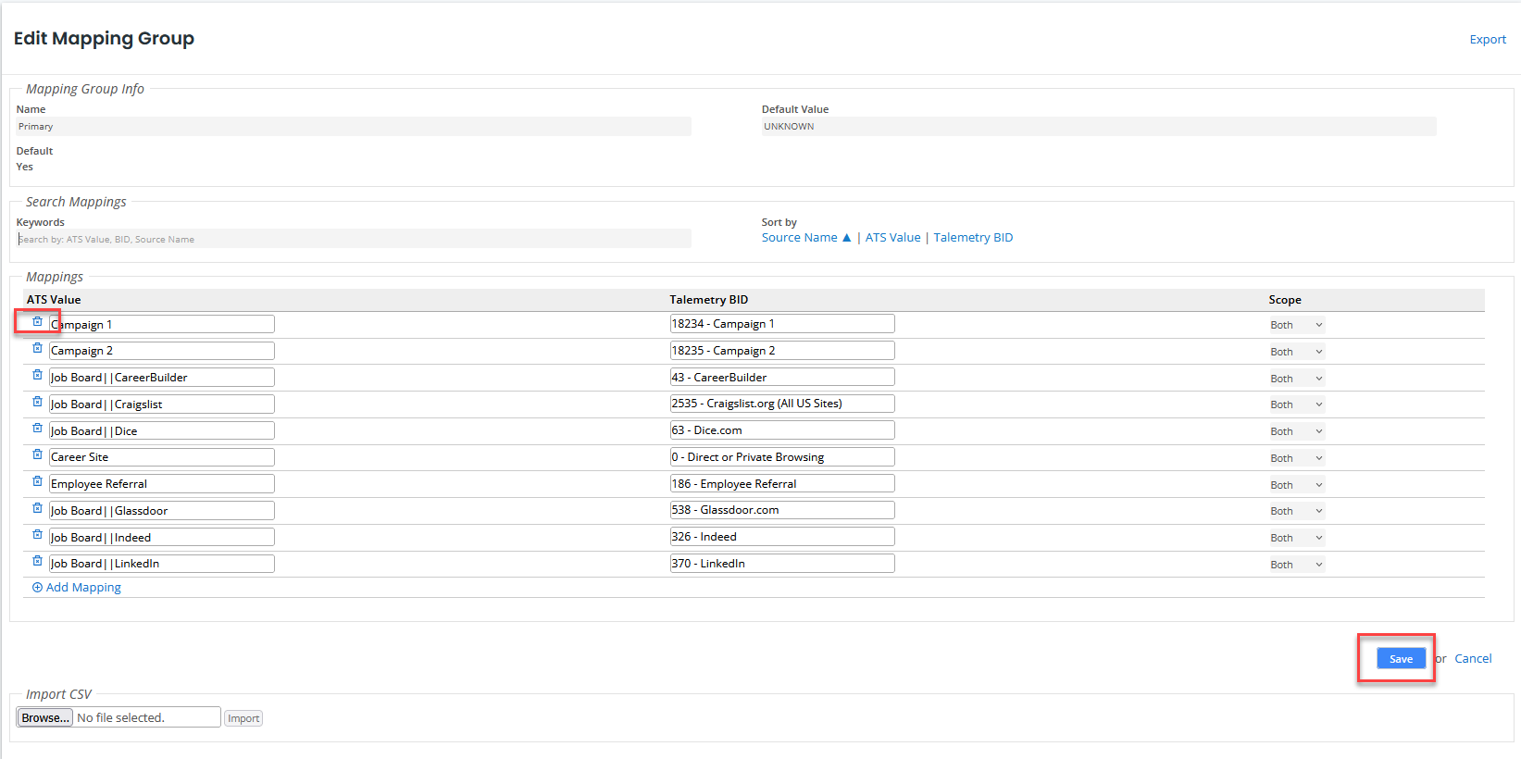Focus the Keywords search field
The height and width of the screenshot is (759, 1521).
(354, 239)
